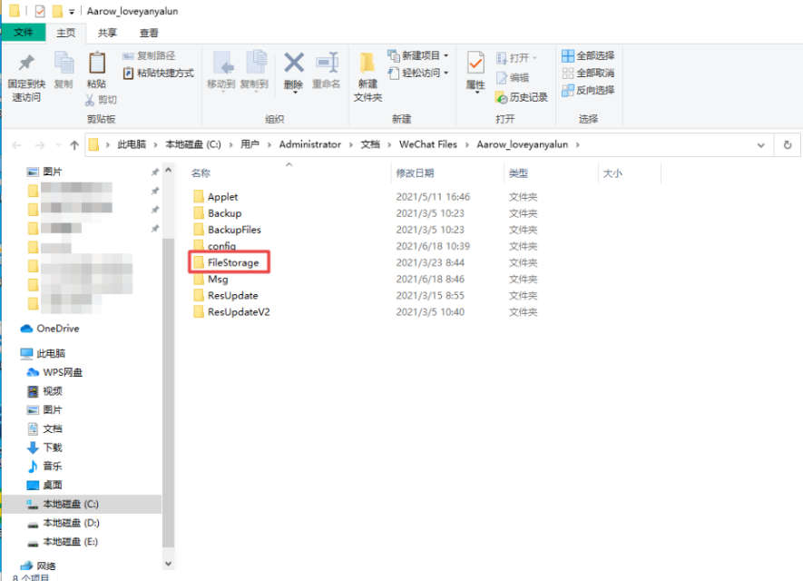This screenshot has width=803, height=581.
Task: Switch to the 查看 ribbon tab
Action: point(149,33)
